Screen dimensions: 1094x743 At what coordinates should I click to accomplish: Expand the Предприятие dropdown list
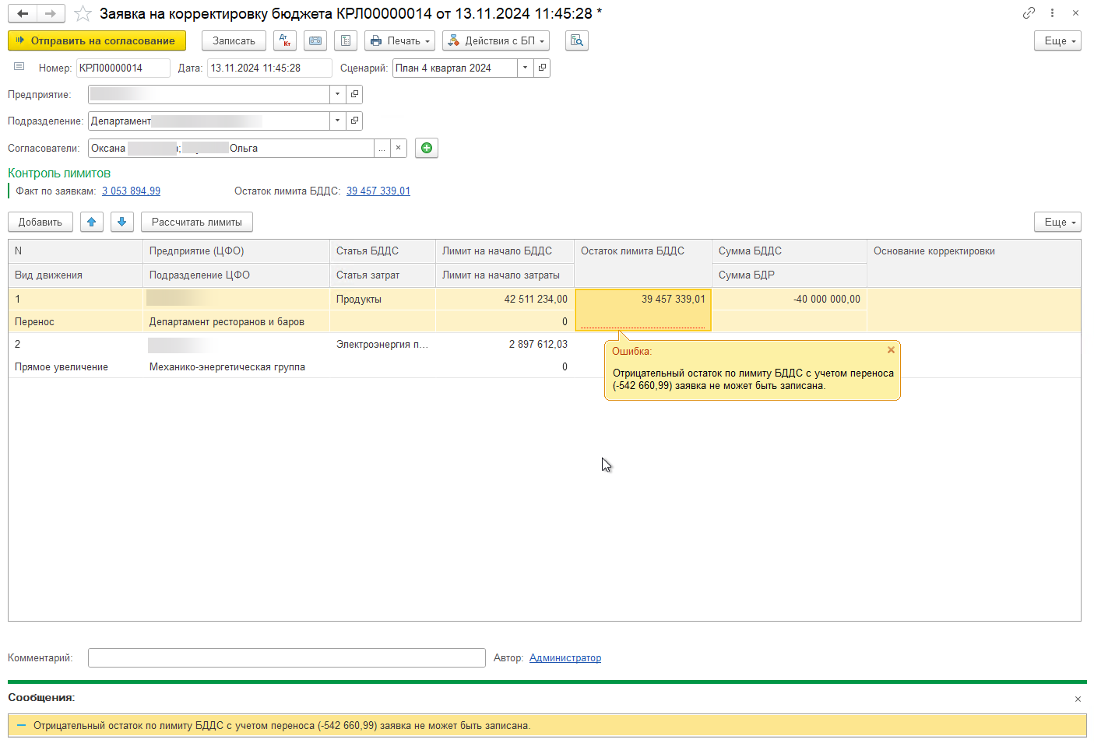click(338, 94)
